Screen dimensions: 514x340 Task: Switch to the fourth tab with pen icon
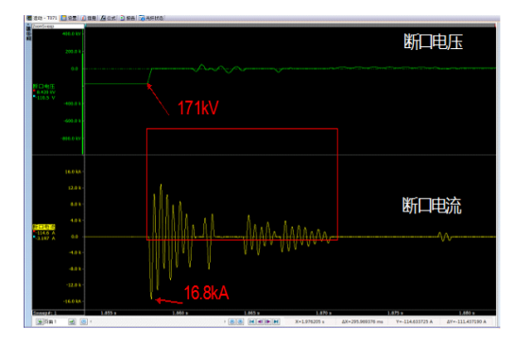pyautogui.click(x=108, y=18)
